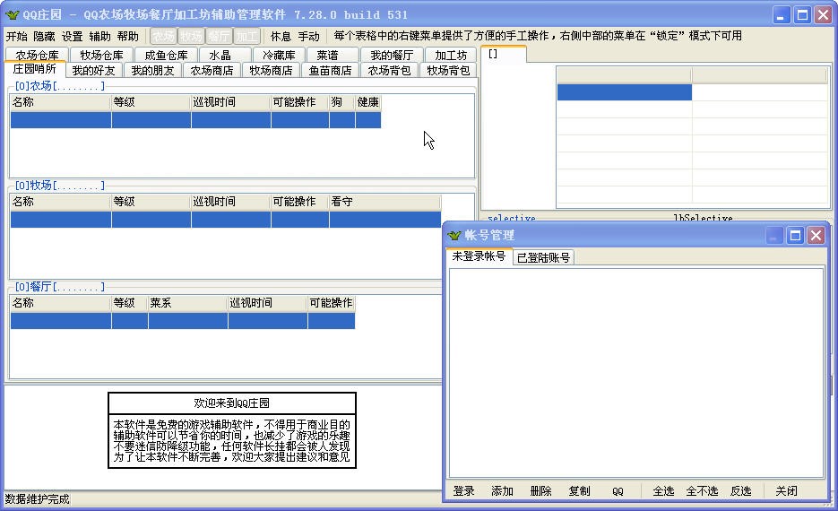
Task: Click 手动 in the toolbar
Action: 309,37
